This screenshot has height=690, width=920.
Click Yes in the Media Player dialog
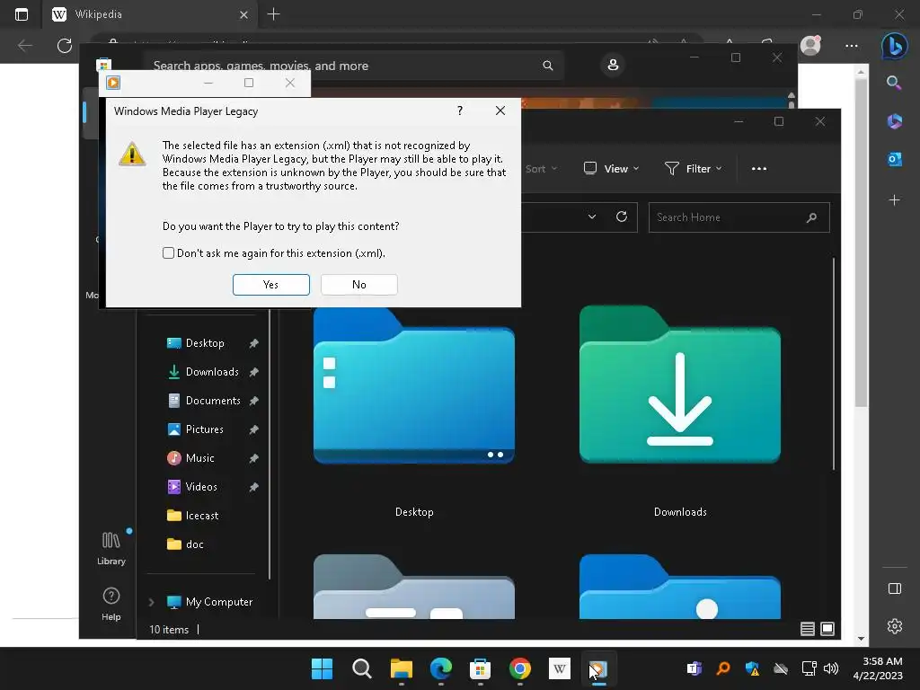(x=270, y=285)
